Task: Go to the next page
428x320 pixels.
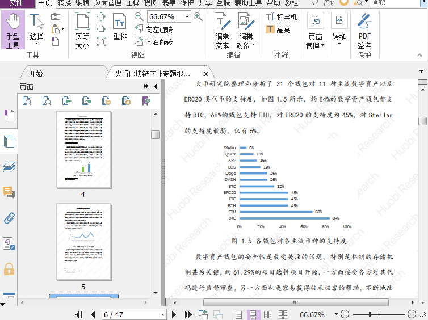Action: click(174, 314)
